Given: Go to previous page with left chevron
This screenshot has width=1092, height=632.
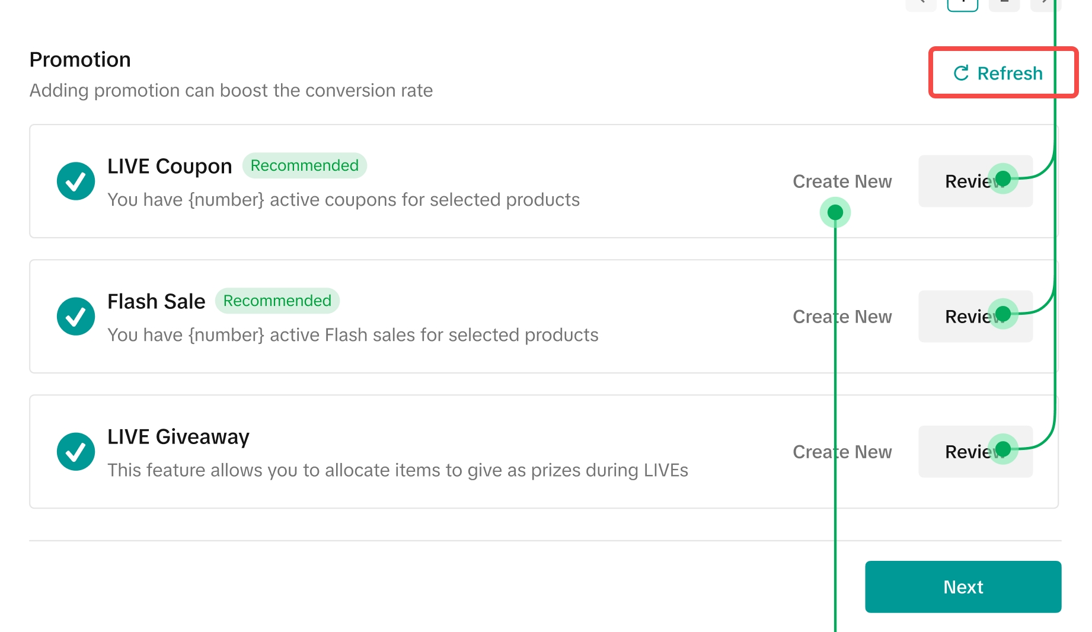Looking at the screenshot, I should click(921, 4).
